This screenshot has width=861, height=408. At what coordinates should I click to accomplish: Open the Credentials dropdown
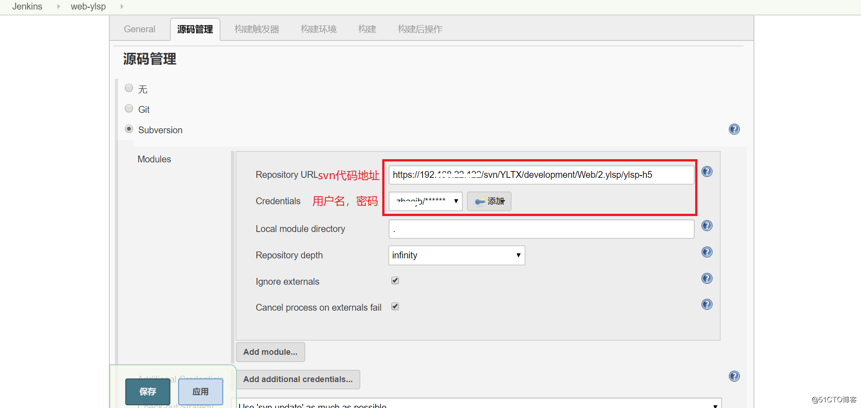coord(425,201)
